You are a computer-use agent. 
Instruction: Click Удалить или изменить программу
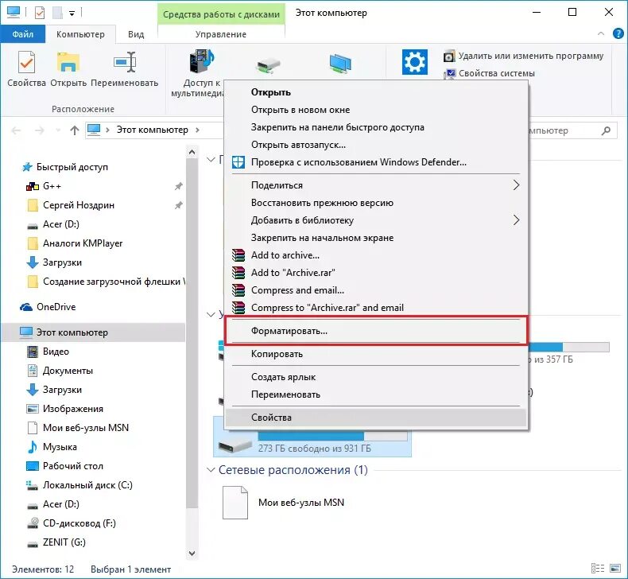tap(524, 56)
